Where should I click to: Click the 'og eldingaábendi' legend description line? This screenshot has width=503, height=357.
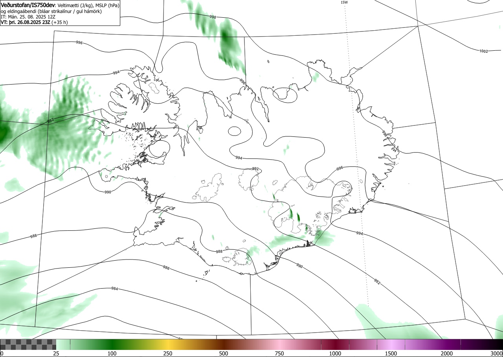[x=51, y=11]
